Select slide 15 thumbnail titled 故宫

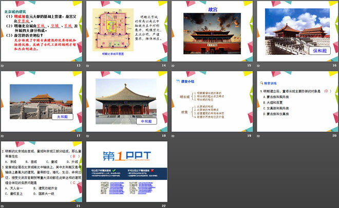tap(212, 31)
